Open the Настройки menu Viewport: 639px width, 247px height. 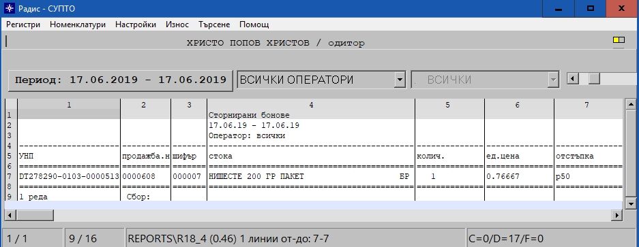[136, 24]
